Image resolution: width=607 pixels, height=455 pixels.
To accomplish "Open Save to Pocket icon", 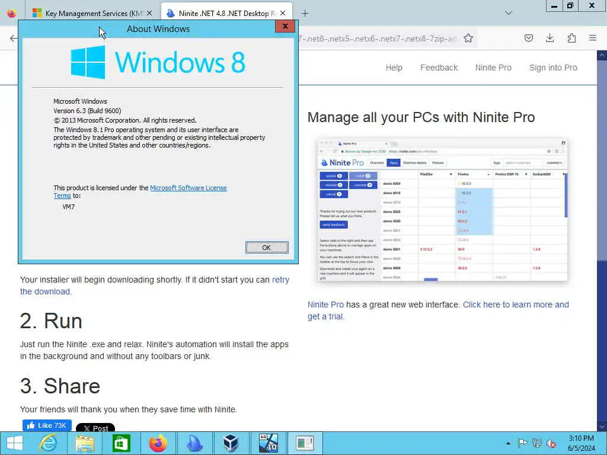I will [x=529, y=38].
